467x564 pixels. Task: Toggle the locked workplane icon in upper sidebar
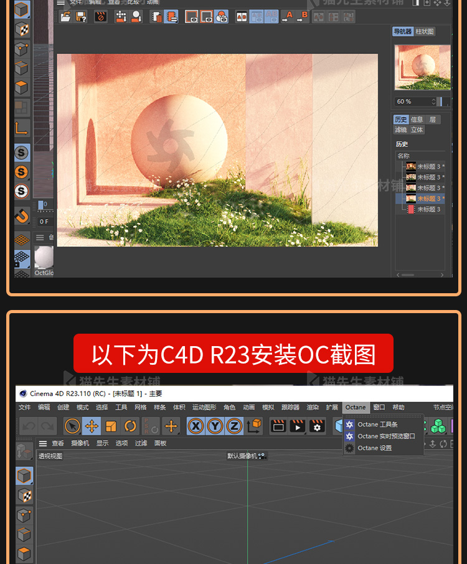point(22,258)
